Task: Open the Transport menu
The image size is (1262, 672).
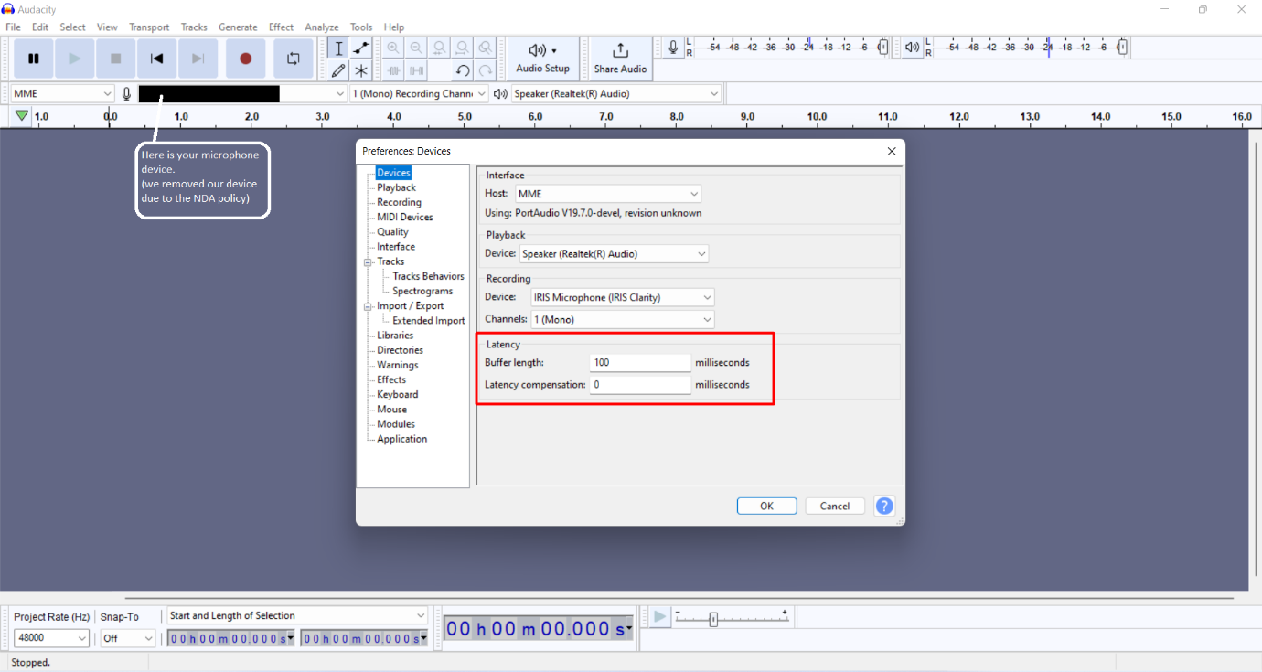Action: (149, 27)
